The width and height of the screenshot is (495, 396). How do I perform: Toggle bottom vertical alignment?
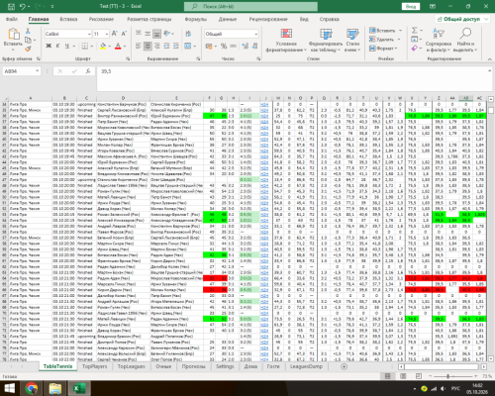coord(156,34)
